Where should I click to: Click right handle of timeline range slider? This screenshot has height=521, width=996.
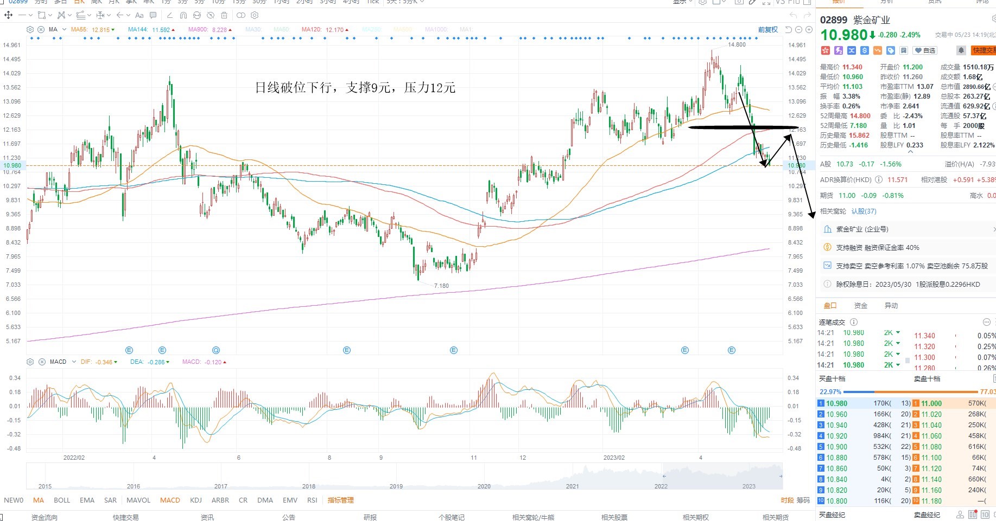tap(781, 476)
